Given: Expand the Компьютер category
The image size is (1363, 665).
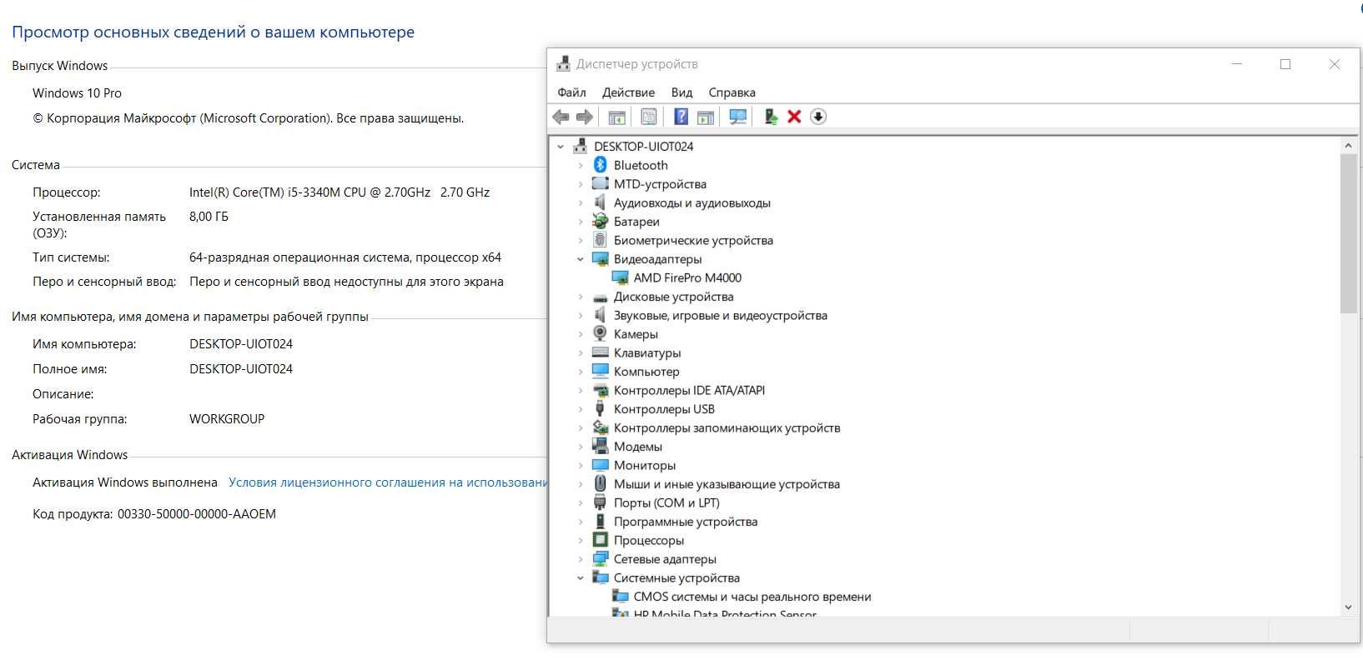Looking at the screenshot, I should (x=581, y=372).
